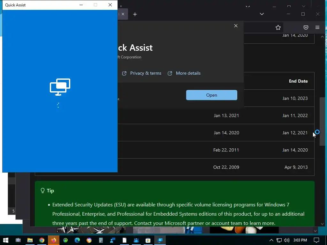Open the Calculator app from taskbar
This screenshot has width=327, height=245.
[x=101, y=240]
